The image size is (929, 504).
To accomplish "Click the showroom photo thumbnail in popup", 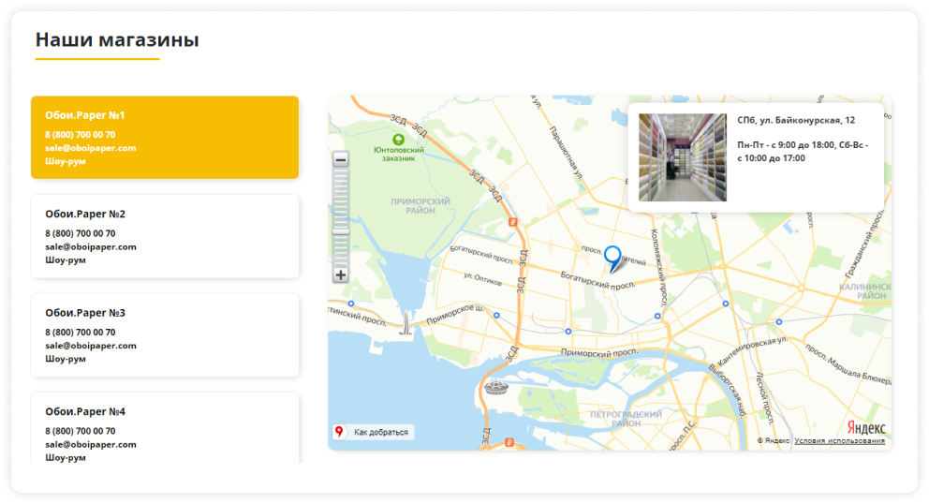I will [683, 157].
